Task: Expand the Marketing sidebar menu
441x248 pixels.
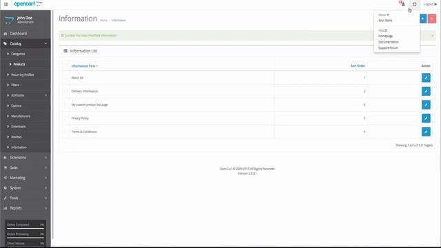Action: 25,178
